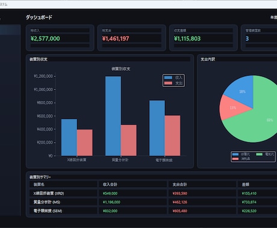Click the blue income bar for 質量分析計
277x228 pixels.
point(113,116)
